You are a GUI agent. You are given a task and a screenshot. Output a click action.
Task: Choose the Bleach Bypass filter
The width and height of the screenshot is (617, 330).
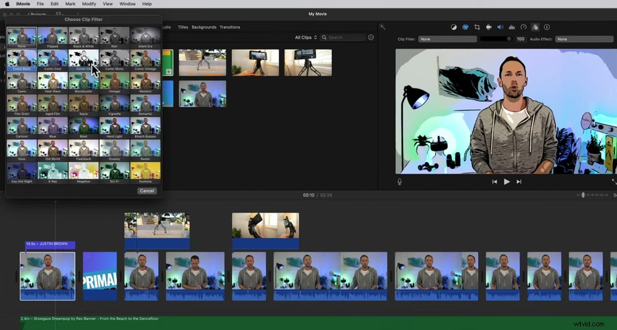[145, 127]
